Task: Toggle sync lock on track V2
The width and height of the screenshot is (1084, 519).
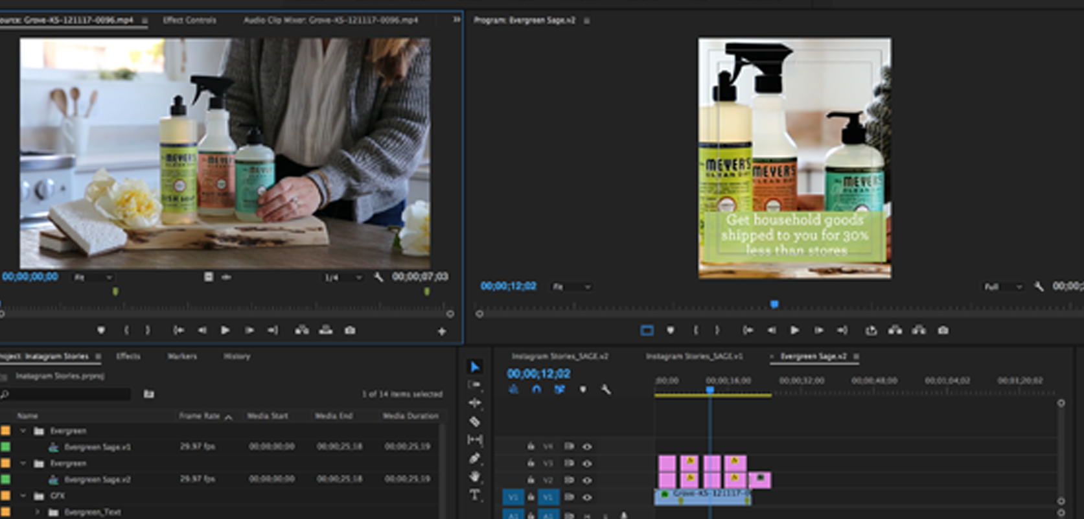Action: click(569, 480)
